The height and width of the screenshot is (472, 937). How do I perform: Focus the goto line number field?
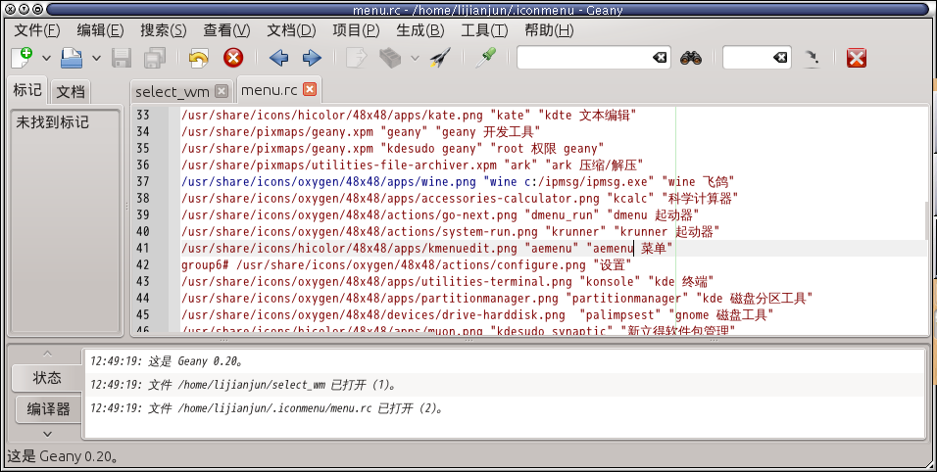pyautogui.click(x=748, y=58)
